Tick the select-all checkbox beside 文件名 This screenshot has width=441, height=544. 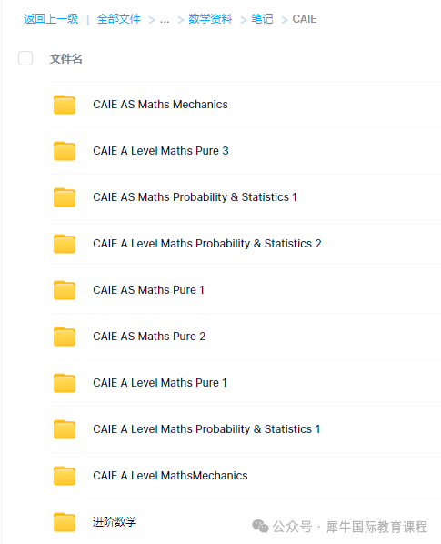click(x=25, y=58)
